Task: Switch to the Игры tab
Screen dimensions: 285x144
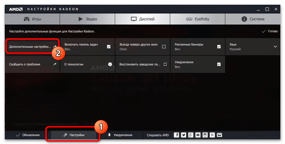Action: [x=32, y=19]
